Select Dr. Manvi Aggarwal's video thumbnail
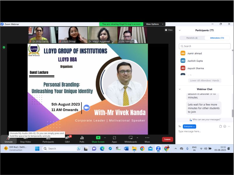Screen dimensions: 234x175 pyautogui.click(x=102, y=35)
